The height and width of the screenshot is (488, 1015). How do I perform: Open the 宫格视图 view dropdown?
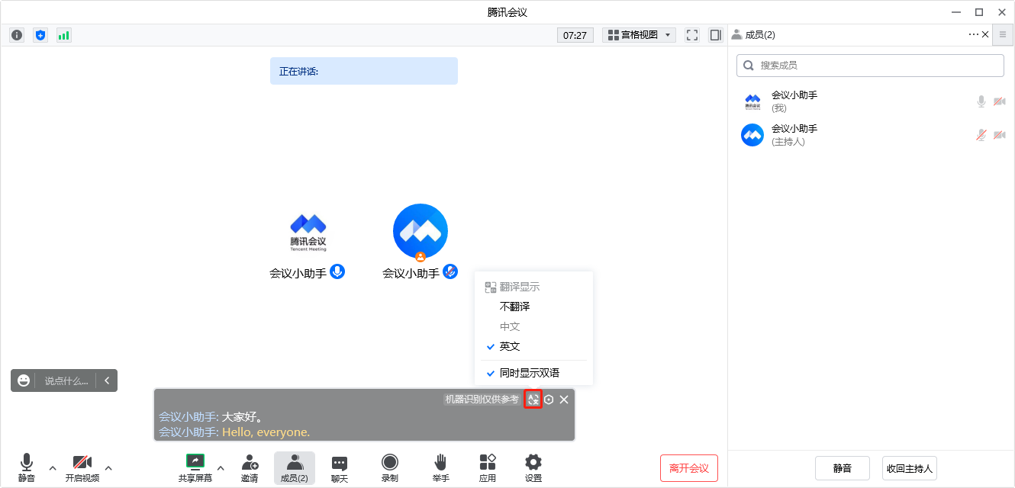tap(639, 34)
